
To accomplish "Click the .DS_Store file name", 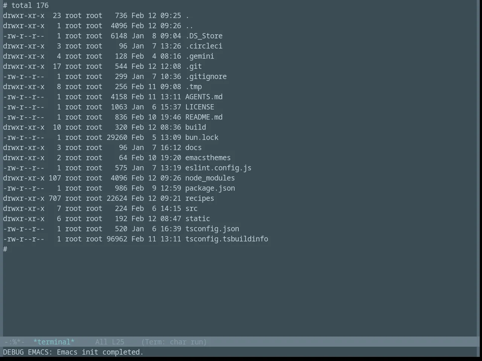I will [204, 36].
